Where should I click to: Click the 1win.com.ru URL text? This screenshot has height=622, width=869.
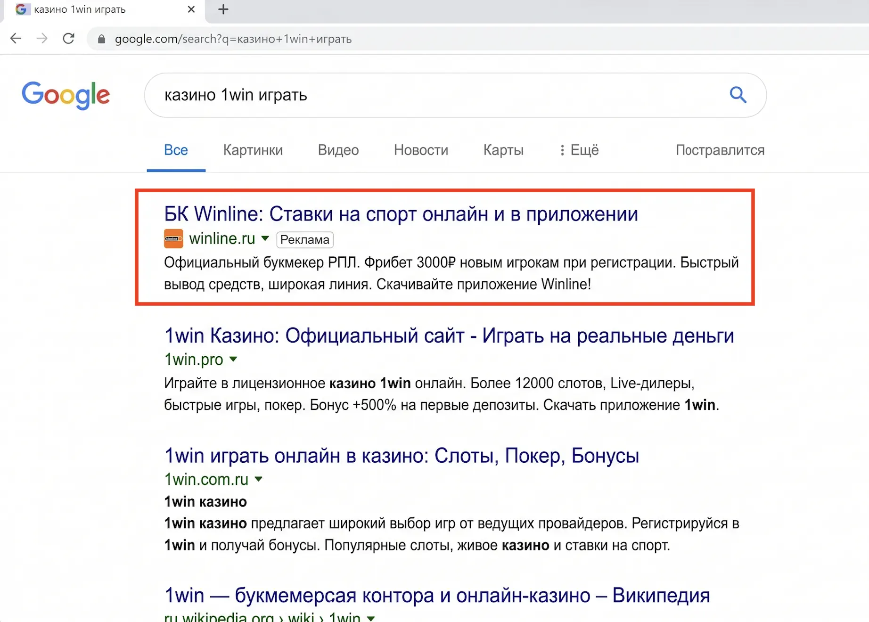click(x=206, y=479)
